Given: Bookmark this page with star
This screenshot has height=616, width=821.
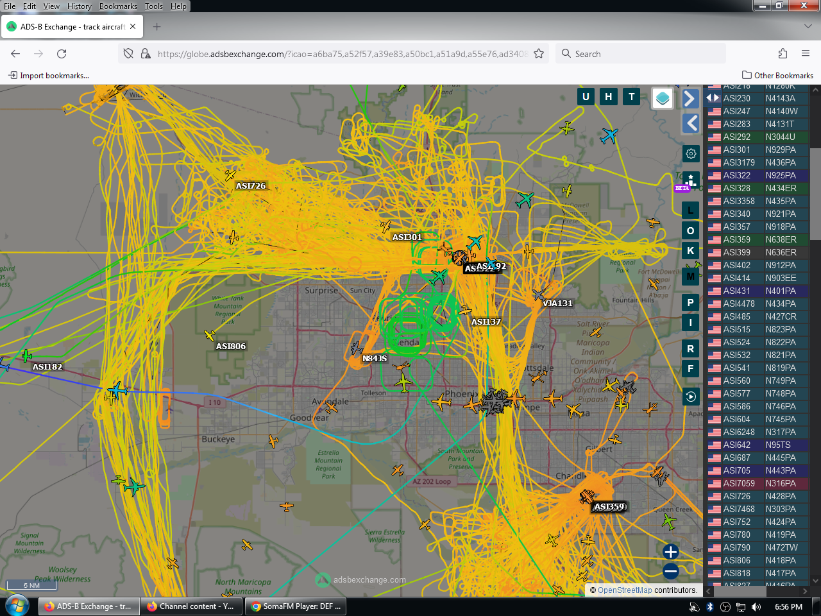Looking at the screenshot, I should [x=539, y=54].
